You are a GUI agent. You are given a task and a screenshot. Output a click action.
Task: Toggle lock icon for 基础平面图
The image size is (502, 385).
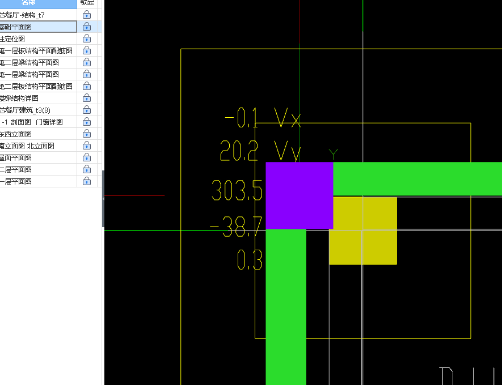click(87, 27)
